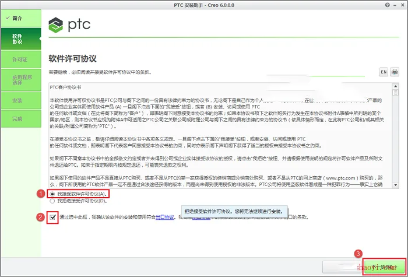408x277 pixels.
Task: Print the license agreement via printer icon
Action: click(395, 72)
